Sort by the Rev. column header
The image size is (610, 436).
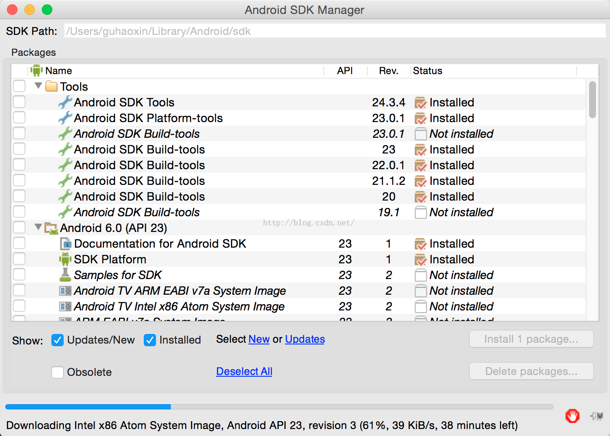[389, 71]
